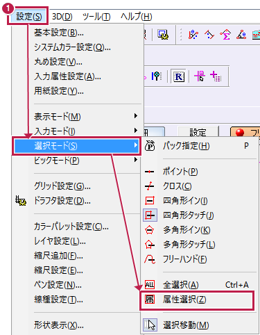This screenshot has height=335, width=260.
Task: Open 入力属性設定(A) dialog entry
Action: point(67,76)
